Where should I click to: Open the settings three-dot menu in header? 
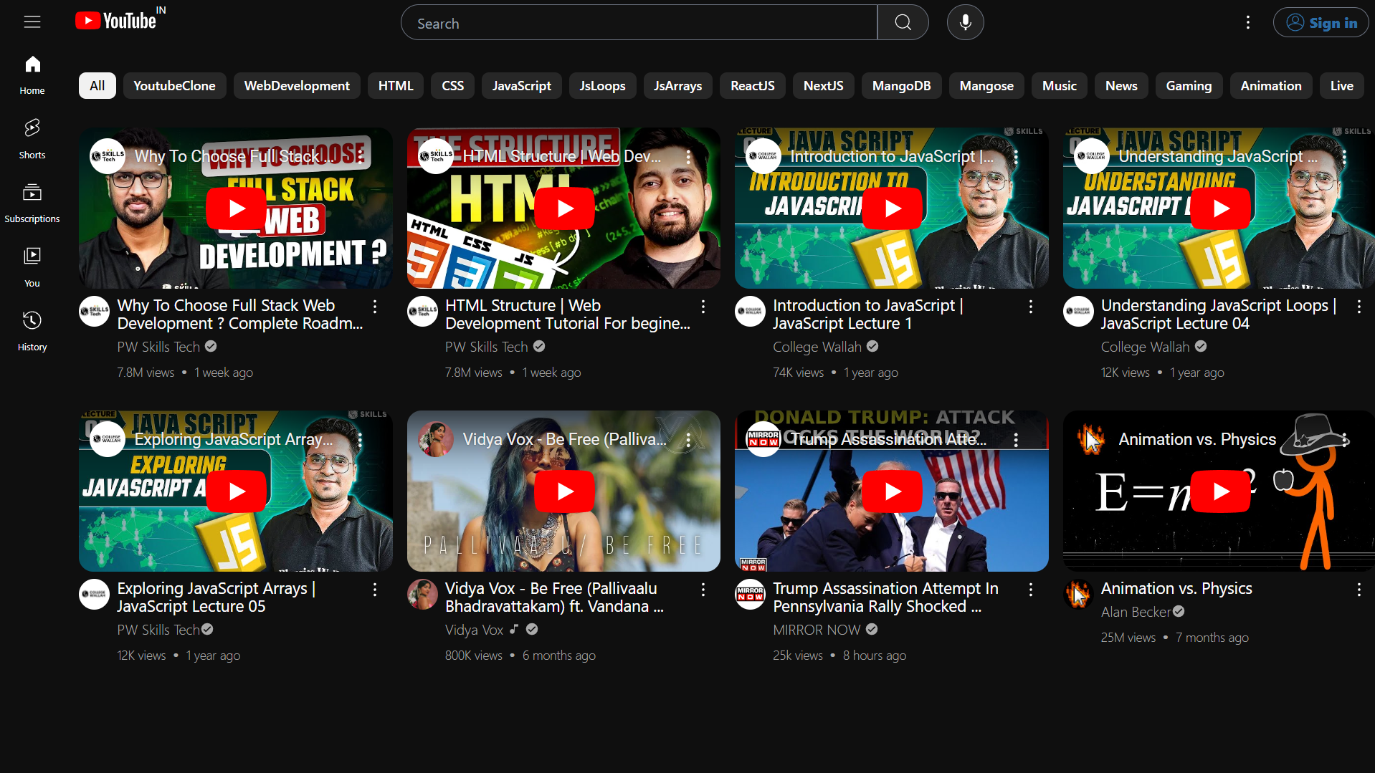[x=1247, y=23]
